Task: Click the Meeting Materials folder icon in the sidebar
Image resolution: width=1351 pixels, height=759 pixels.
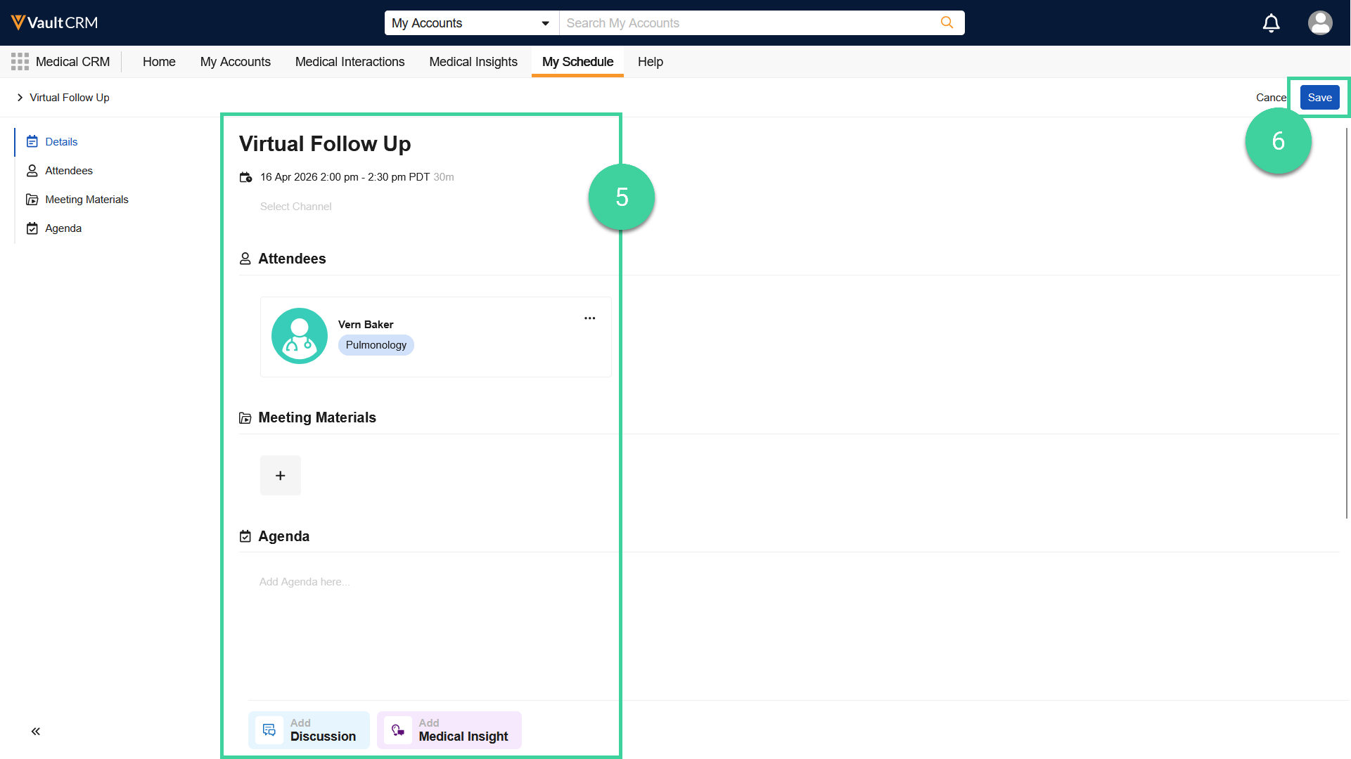Action: pos(32,199)
